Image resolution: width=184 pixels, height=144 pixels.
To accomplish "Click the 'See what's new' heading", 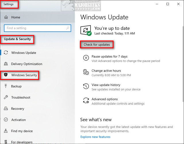I will [96, 120].
